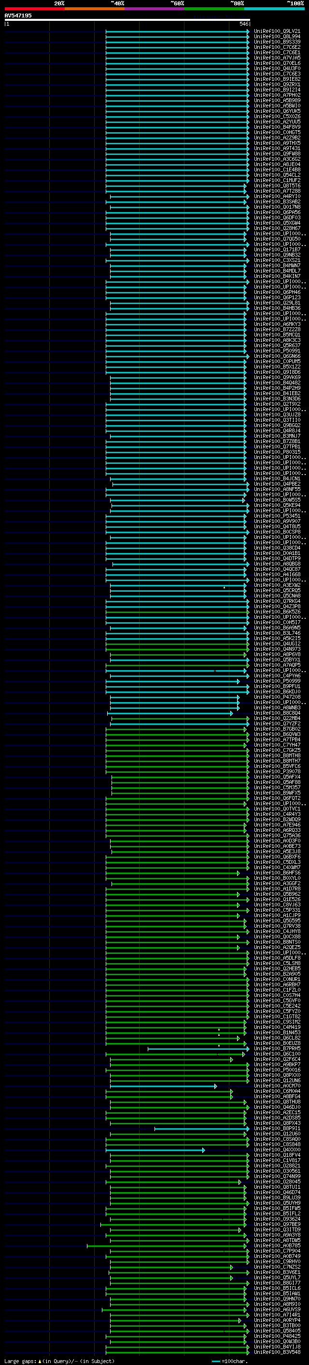
Task: Click hit label UniRef100_A1D7R8
Action: 277,889
